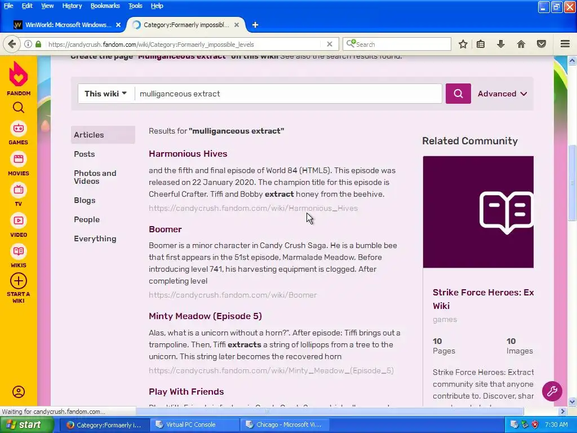577x433 pixels.
Task: Open the Help menu
Action: pyautogui.click(x=157, y=6)
